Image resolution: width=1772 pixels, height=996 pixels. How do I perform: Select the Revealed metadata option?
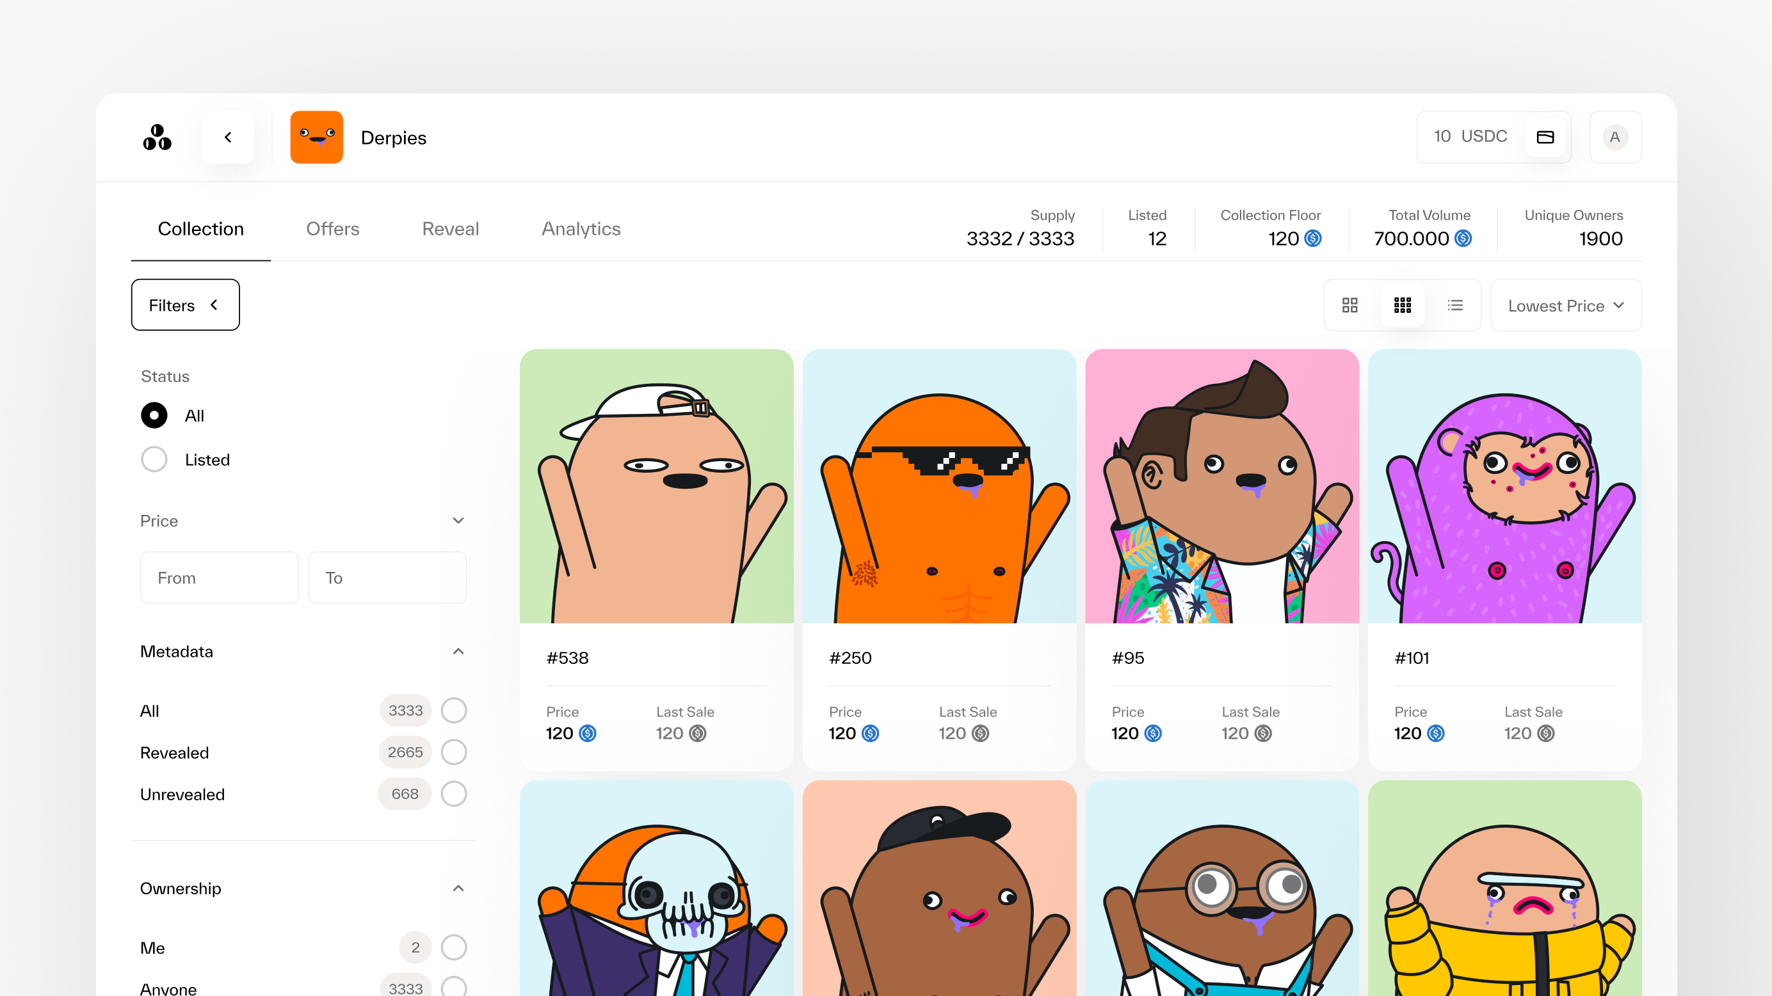tap(453, 752)
